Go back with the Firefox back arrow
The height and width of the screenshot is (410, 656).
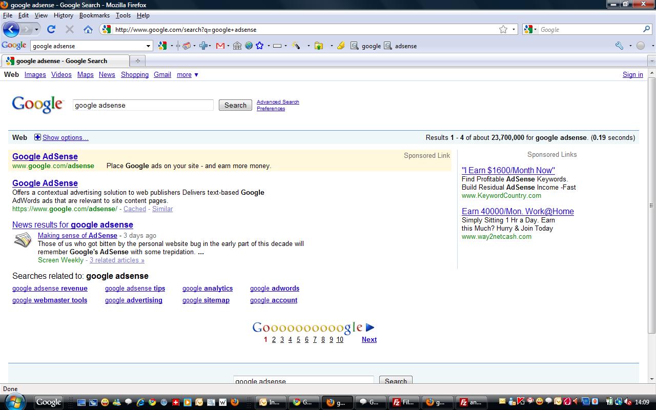coord(11,29)
